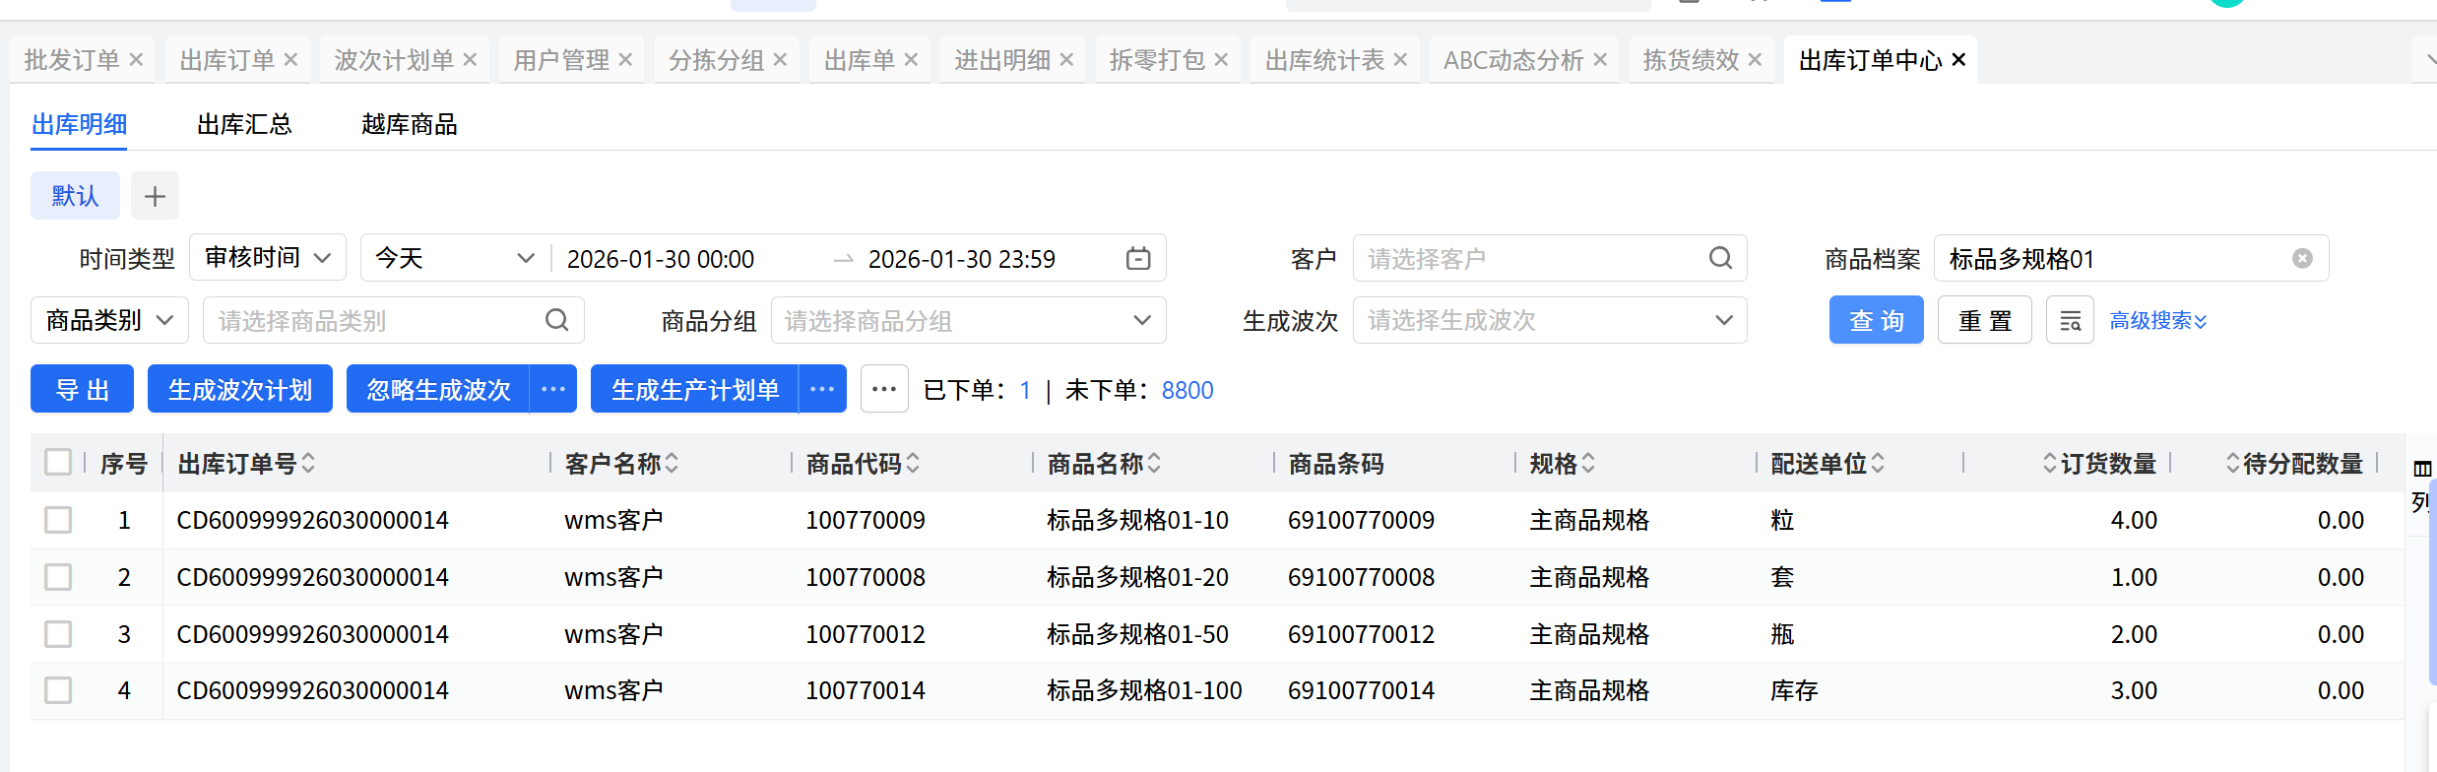Click the 导出 export button
Image resolution: width=2437 pixels, height=772 pixels.
pos(83,389)
